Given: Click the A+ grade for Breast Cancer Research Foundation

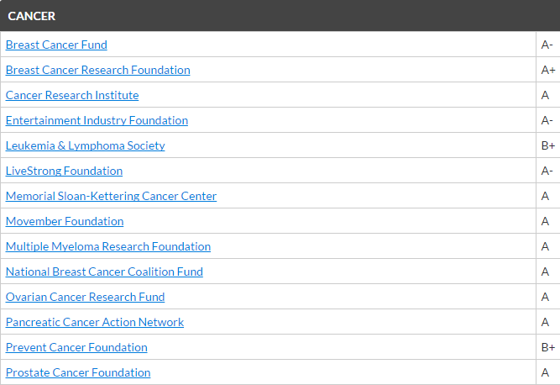Looking at the screenshot, I should (x=548, y=70).
